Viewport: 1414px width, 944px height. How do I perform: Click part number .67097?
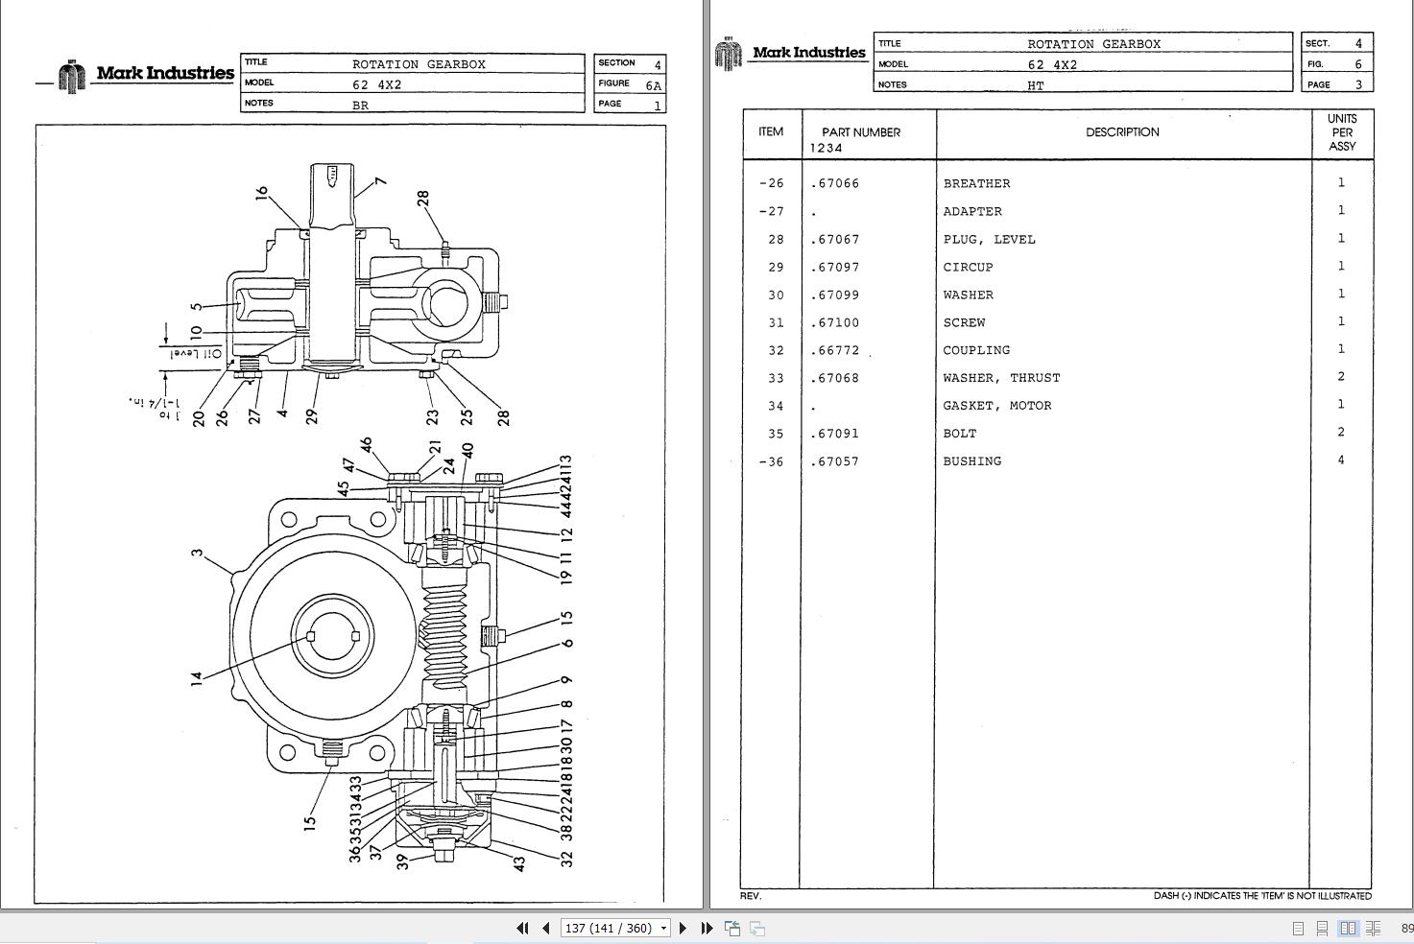[x=835, y=267]
